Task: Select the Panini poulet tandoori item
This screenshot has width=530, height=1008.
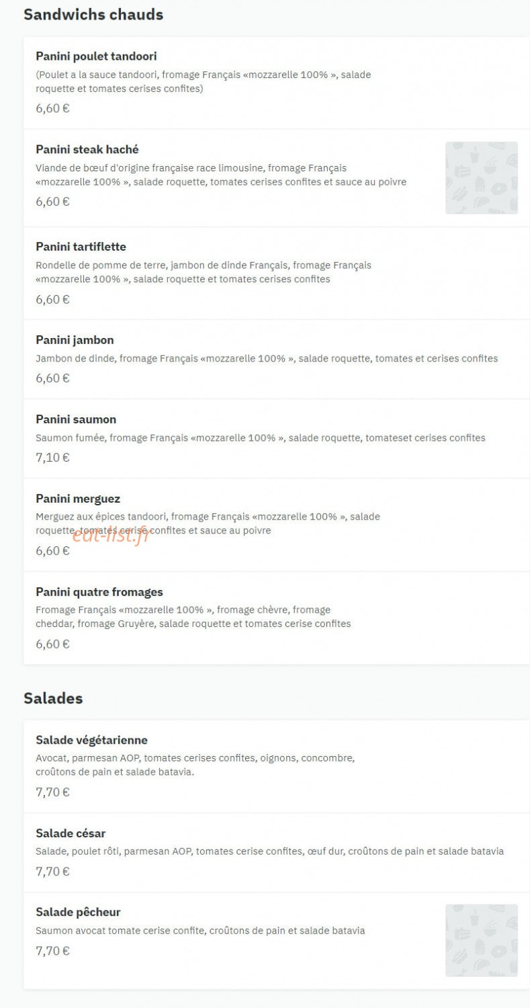Action: coord(276,83)
